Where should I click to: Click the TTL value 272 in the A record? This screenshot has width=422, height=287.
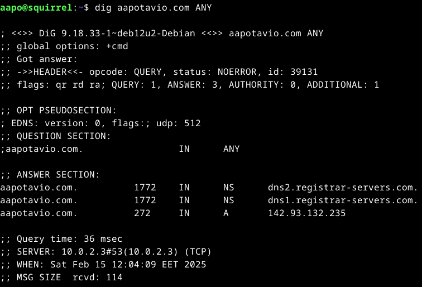click(142, 213)
